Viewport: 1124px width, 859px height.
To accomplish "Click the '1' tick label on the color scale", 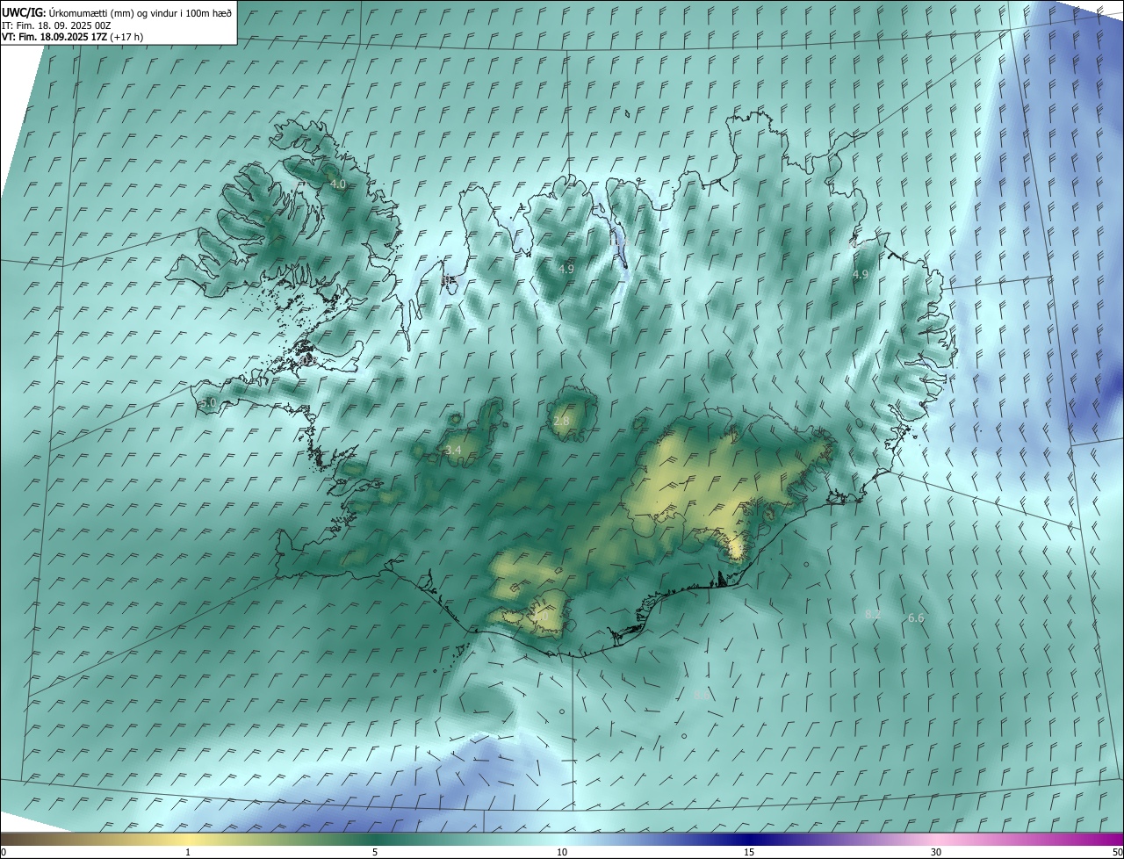I will point(188,852).
